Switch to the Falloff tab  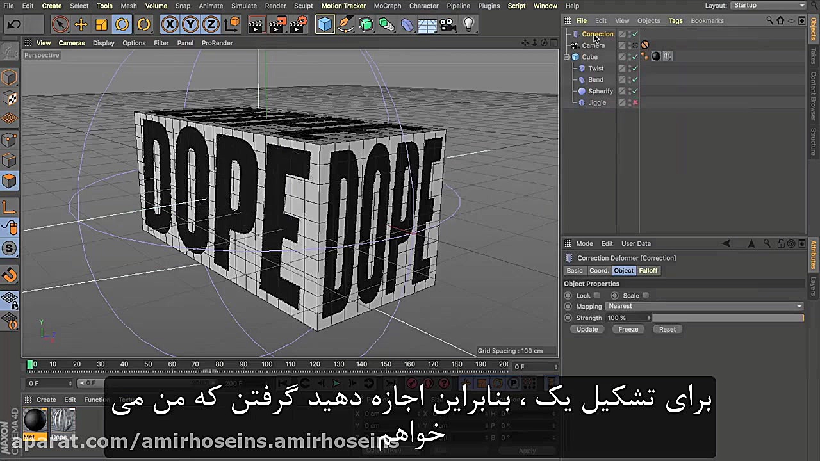pyautogui.click(x=648, y=271)
